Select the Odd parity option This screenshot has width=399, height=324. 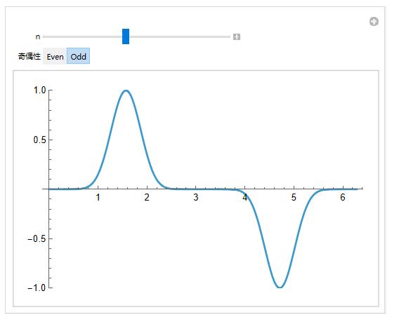click(x=79, y=56)
